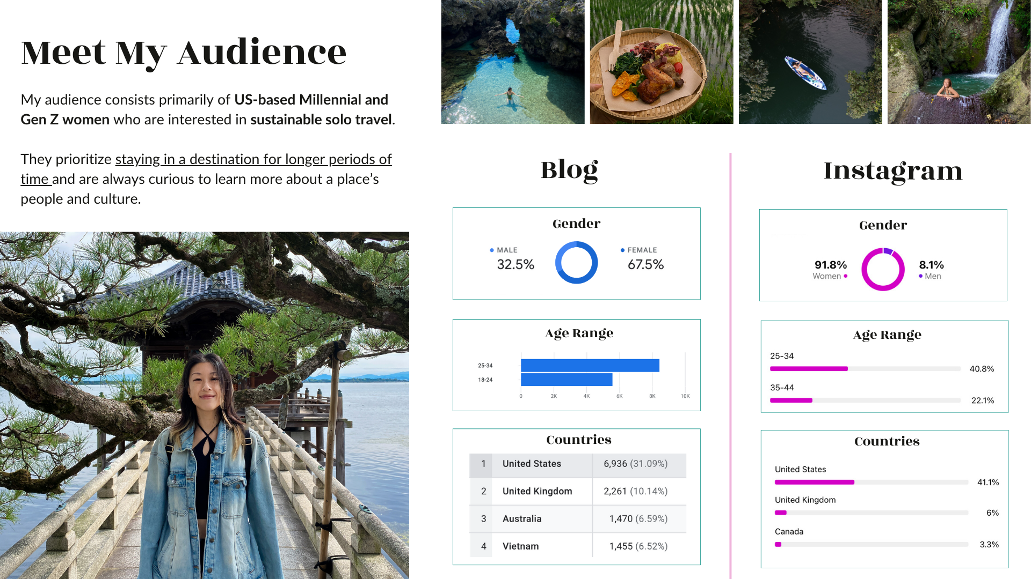
Task: Open the chicken basket food photo
Action: tap(662, 62)
